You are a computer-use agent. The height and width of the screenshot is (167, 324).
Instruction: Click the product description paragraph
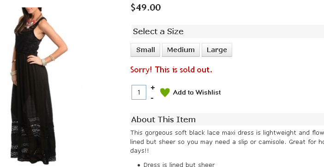click(227, 142)
